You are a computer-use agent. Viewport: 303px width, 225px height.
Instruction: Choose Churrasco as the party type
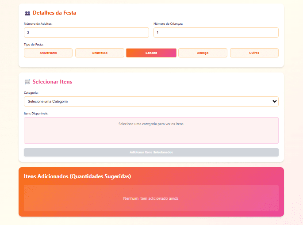(x=100, y=53)
